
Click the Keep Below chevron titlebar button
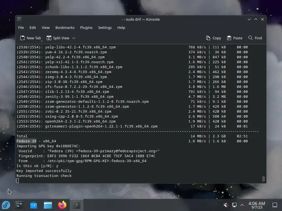pos(249,19)
